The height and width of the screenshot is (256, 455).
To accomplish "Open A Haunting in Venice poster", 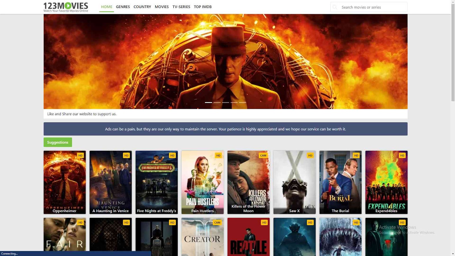I will pyautogui.click(x=111, y=182).
